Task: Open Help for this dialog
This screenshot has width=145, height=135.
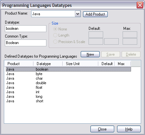Action: tap(129, 129)
